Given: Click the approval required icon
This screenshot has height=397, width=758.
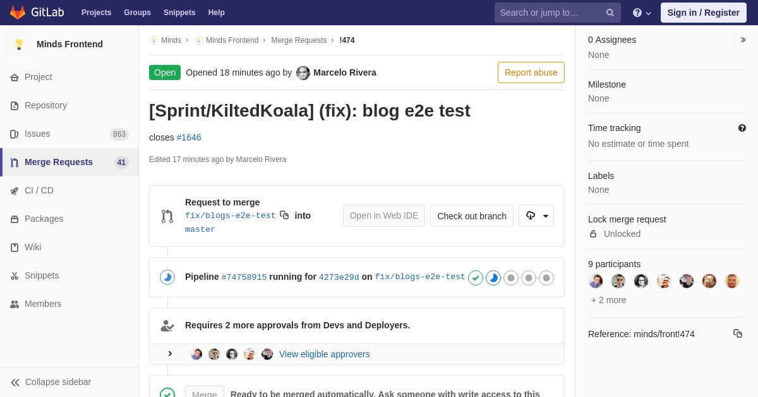Looking at the screenshot, I should (x=167, y=325).
